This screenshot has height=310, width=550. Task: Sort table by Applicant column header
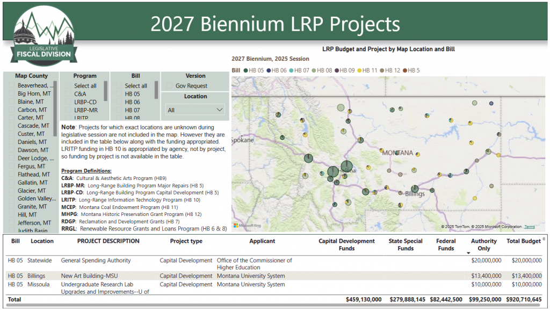click(x=262, y=241)
